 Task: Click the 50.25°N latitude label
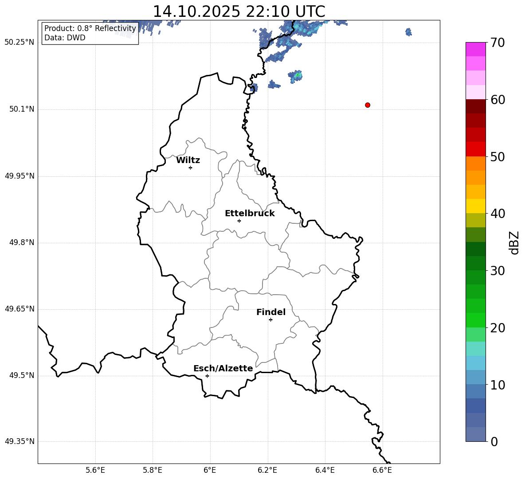(20, 43)
